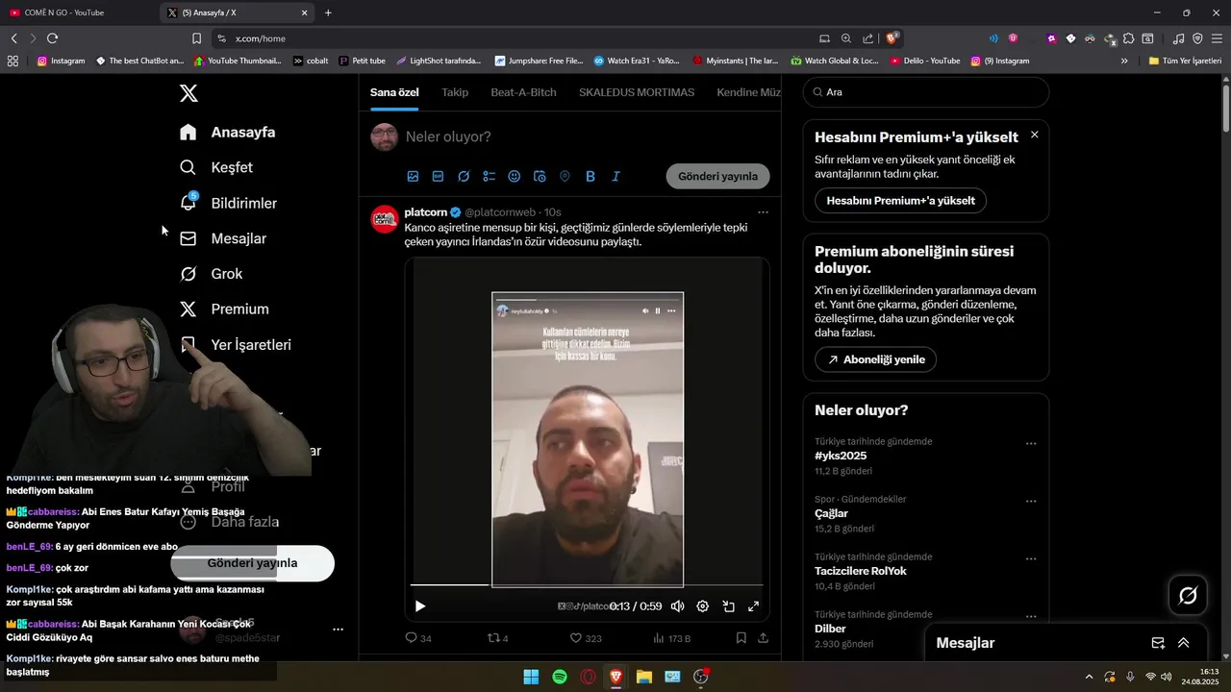Image resolution: width=1231 pixels, height=692 pixels.
Task: Open the floating Grok button
Action: [x=1188, y=596]
